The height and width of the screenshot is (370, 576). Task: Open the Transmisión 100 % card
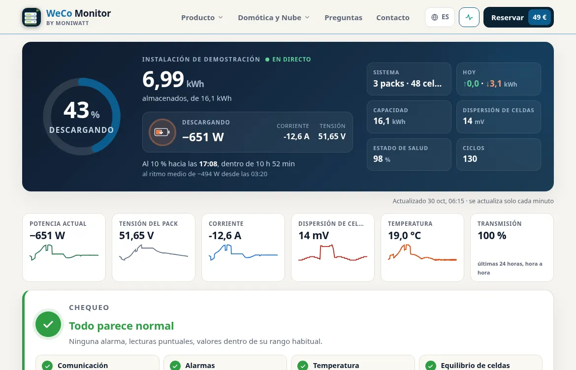[512, 247]
